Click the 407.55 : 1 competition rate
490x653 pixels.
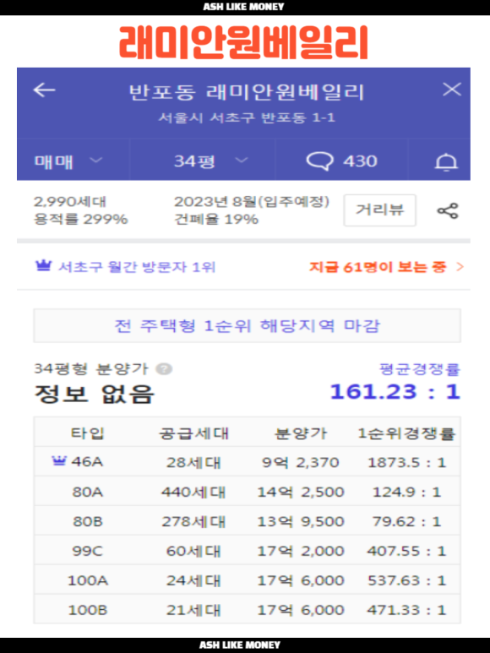click(x=406, y=551)
